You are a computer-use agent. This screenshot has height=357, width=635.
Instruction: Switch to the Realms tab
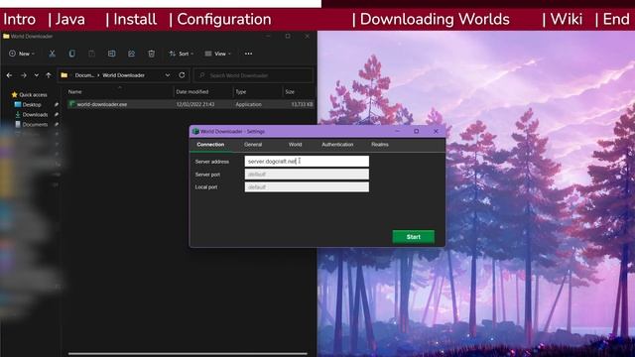[x=380, y=145]
